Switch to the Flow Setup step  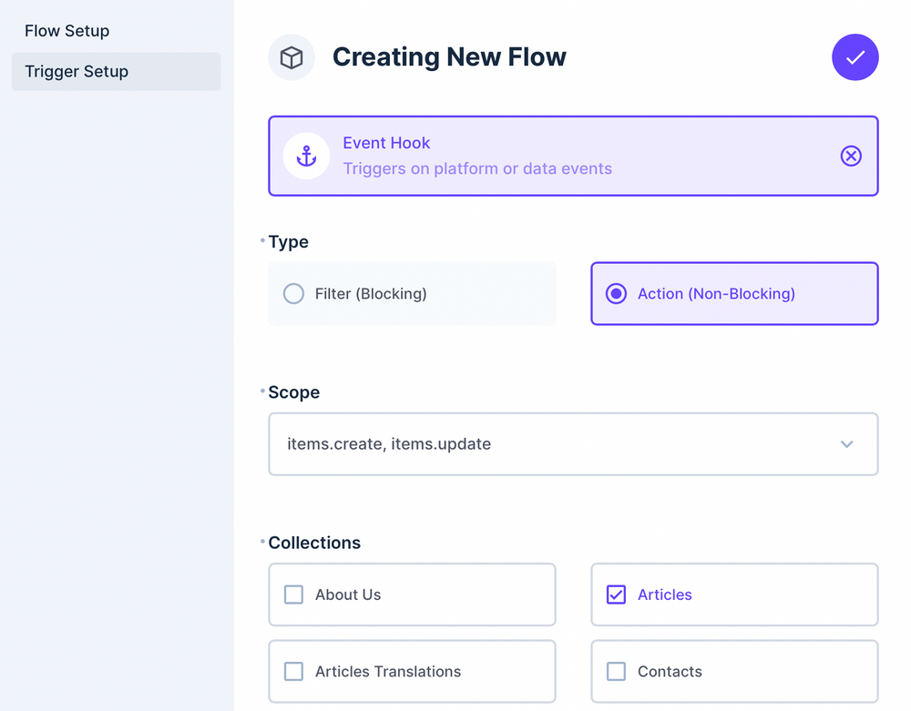pyautogui.click(x=67, y=30)
